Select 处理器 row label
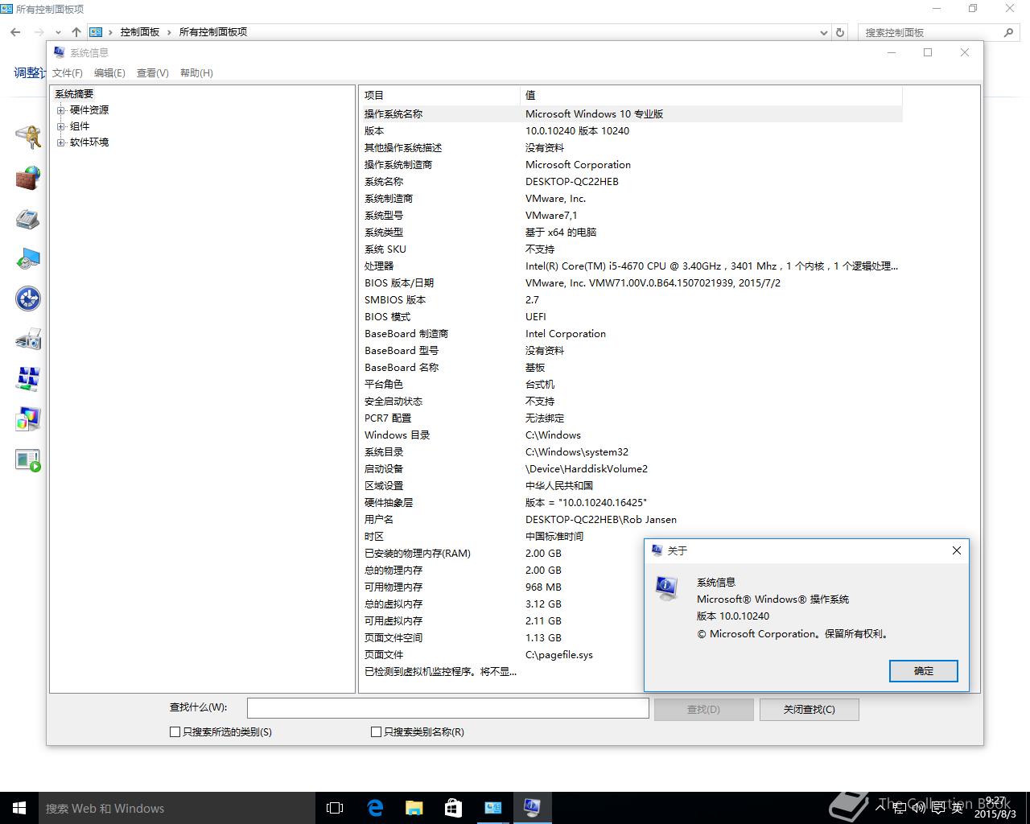The width and height of the screenshot is (1030, 824). pos(379,266)
